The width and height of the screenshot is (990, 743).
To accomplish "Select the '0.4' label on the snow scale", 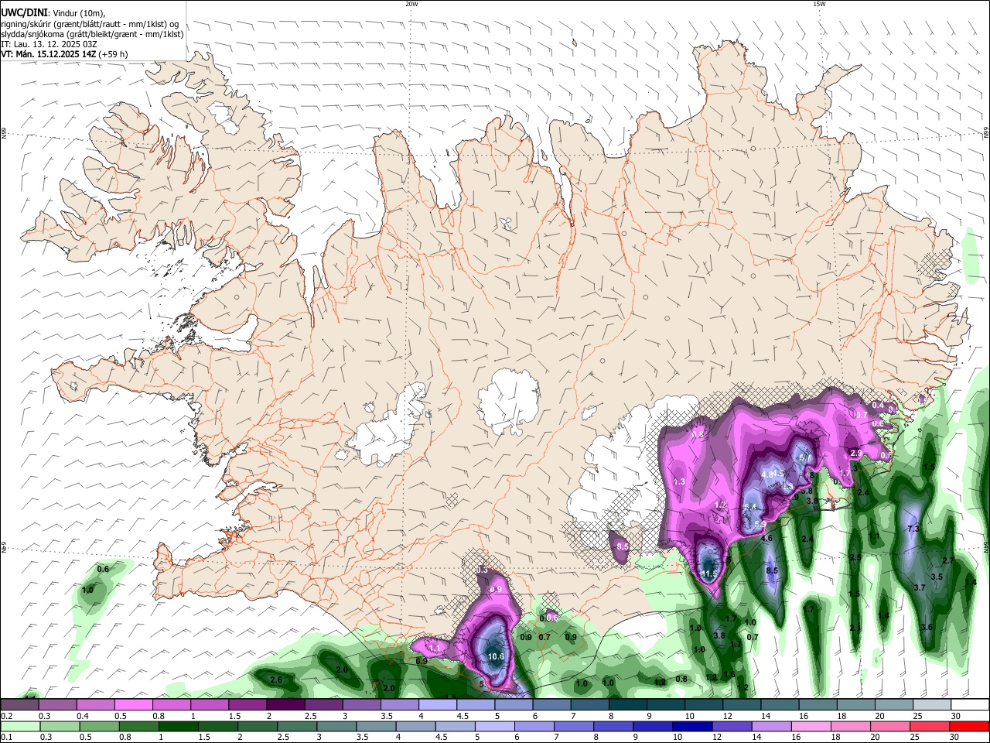I will coord(83,716).
